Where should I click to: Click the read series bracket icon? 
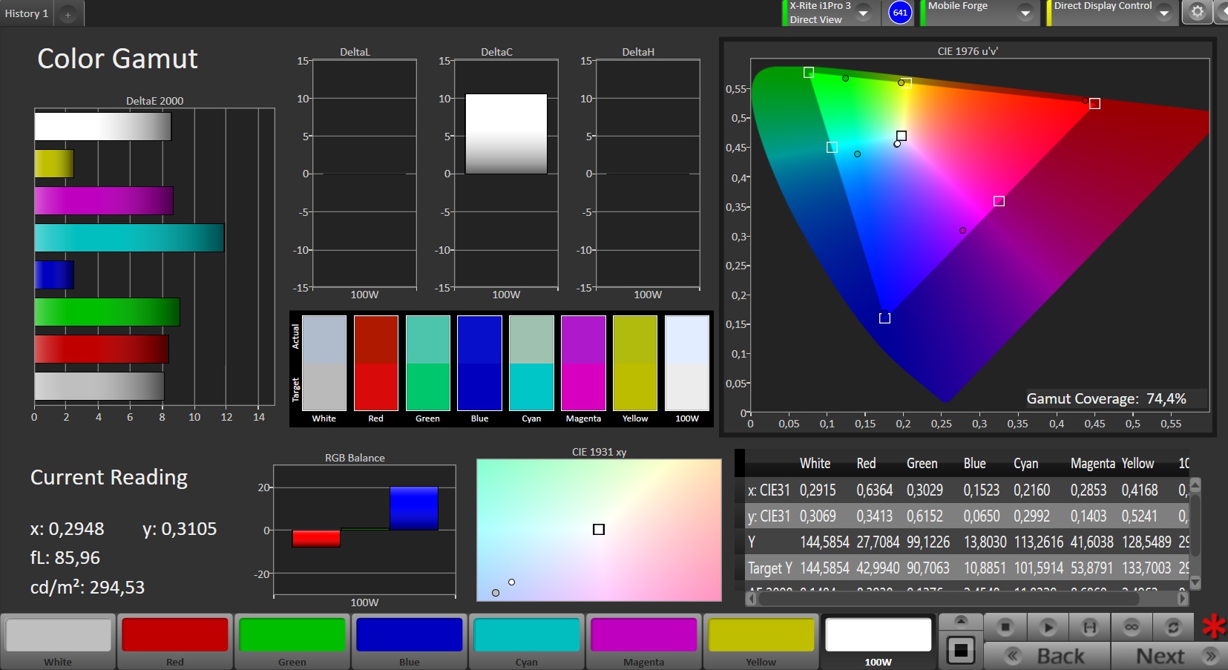(1089, 627)
